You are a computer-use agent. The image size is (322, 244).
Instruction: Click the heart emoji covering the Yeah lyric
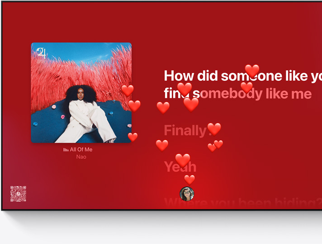183,161
